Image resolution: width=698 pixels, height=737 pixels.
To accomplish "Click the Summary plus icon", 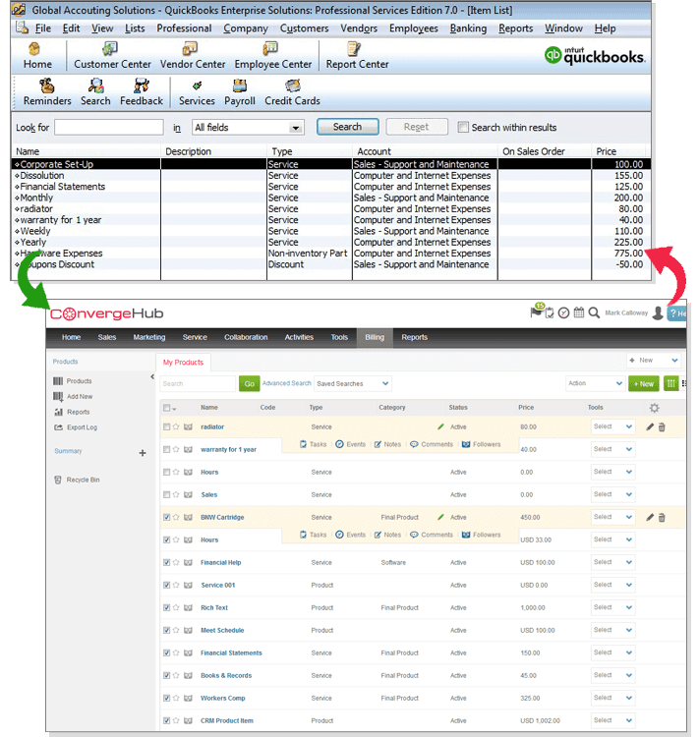I will point(143,453).
